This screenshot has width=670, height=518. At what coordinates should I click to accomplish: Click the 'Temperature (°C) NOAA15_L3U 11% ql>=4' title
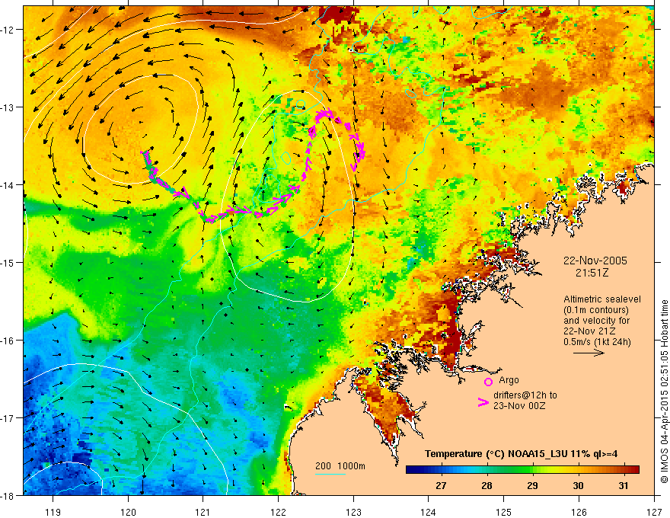521,454
